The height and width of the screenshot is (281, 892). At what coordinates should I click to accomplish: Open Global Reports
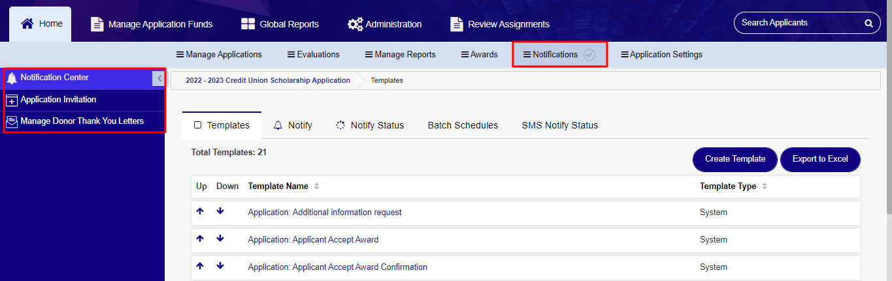click(280, 24)
